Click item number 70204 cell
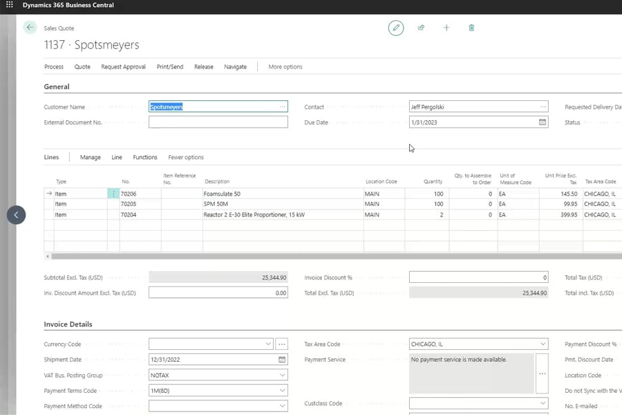The height and width of the screenshot is (415, 622). point(140,214)
